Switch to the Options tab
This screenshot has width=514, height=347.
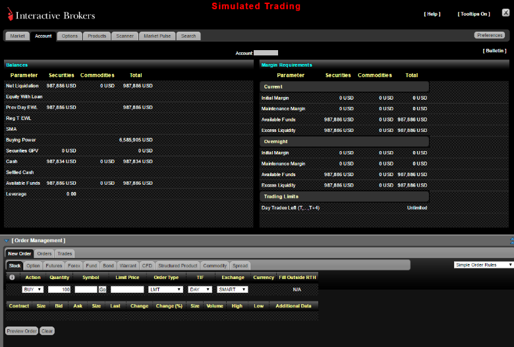tap(69, 36)
